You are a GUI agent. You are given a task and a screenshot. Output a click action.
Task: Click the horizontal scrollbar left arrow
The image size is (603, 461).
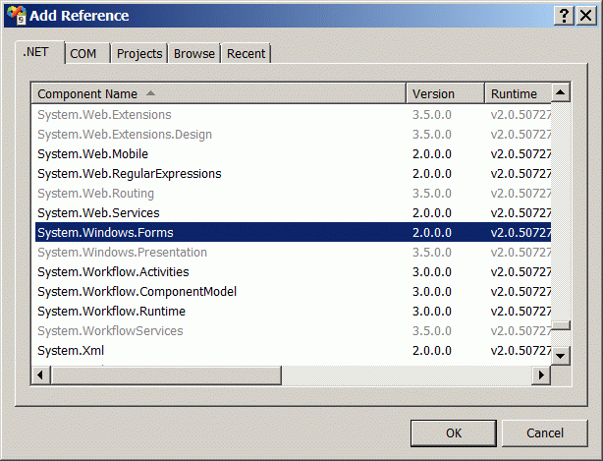(x=41, y=375)
